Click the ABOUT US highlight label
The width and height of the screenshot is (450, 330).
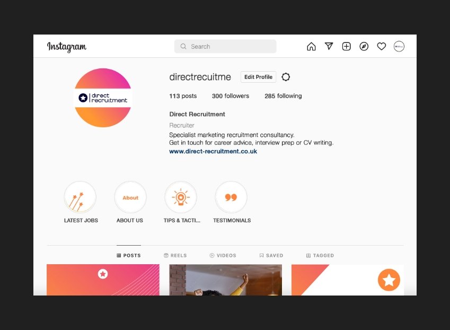pos(130,220)
